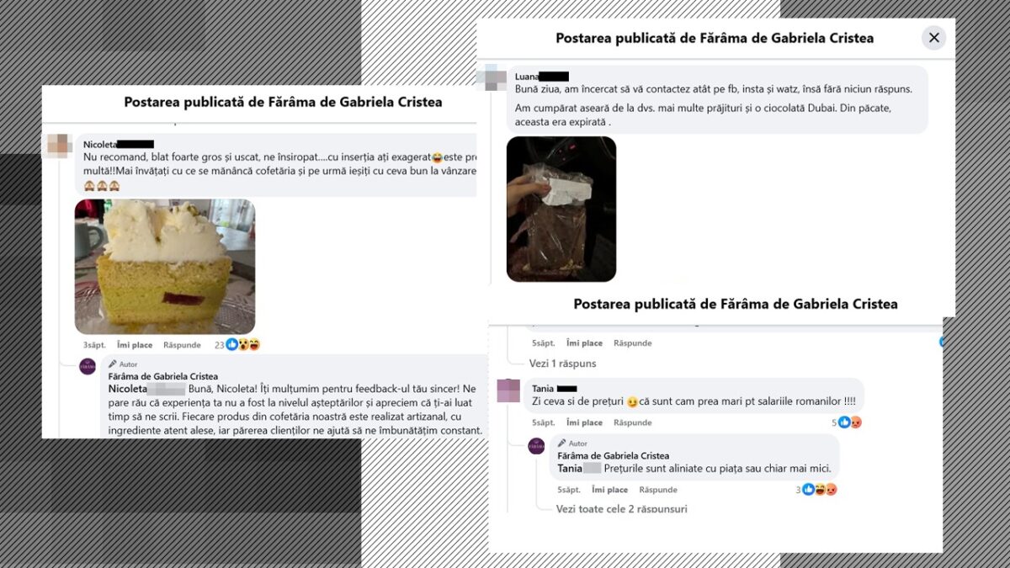1010x568 pixels.
Task: Click the reaction emojis under Nicoleta's comment
Action: [243, 344]
